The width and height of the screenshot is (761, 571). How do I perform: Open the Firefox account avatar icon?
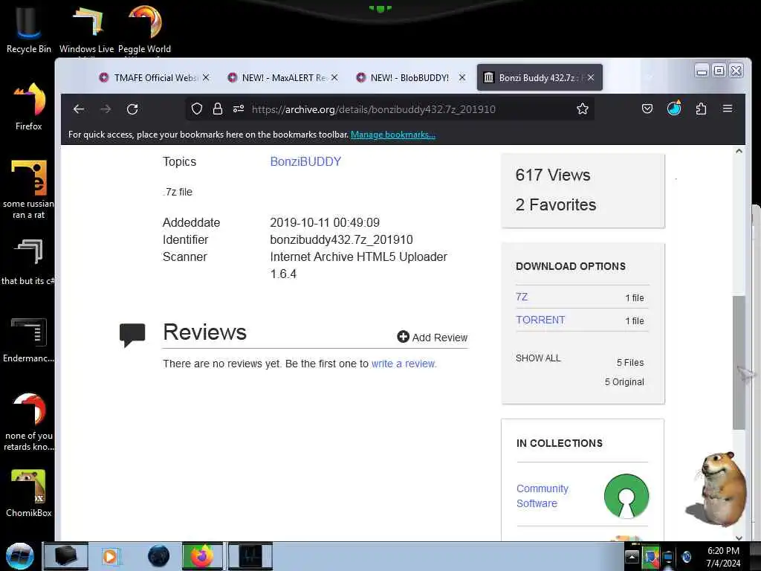click(x=674, y=108)
